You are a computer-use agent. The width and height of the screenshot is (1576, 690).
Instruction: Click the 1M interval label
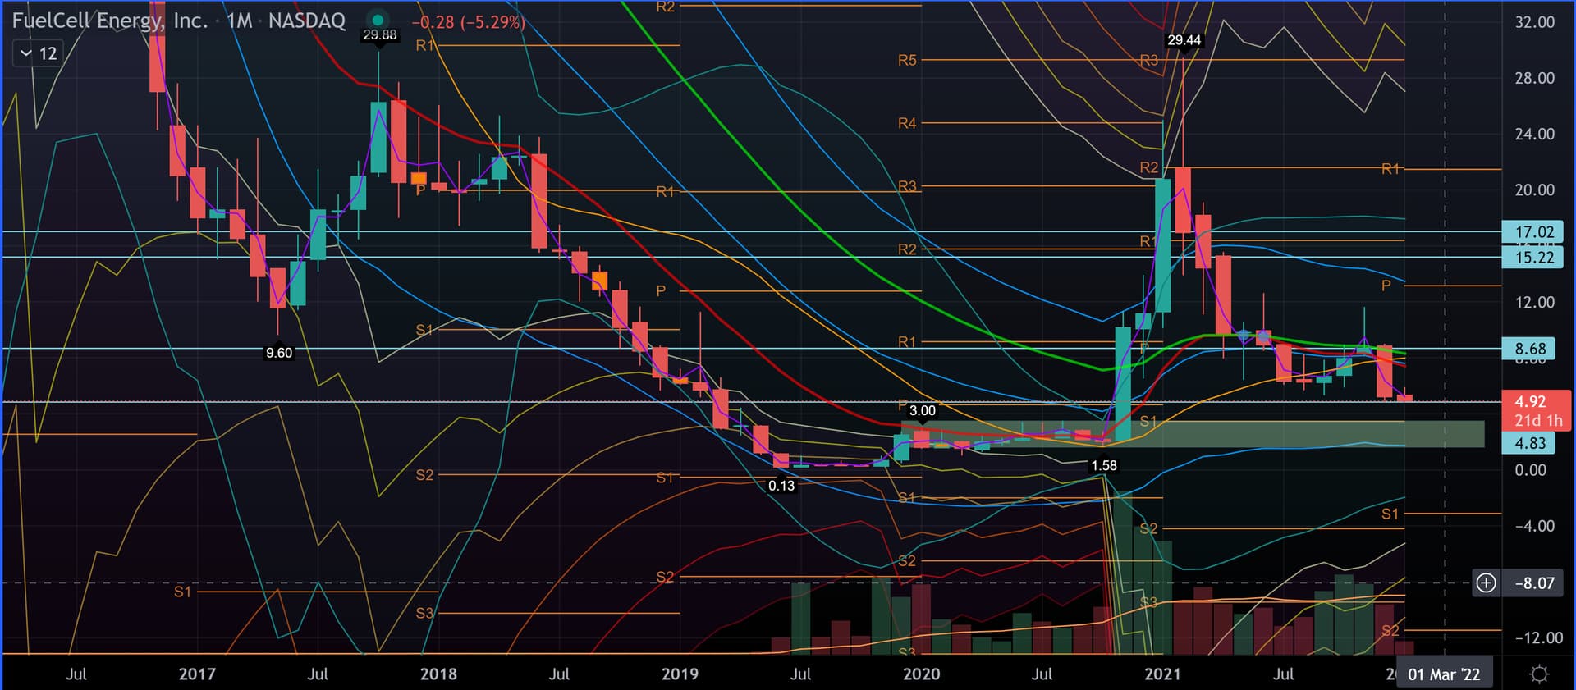(239, 21)
